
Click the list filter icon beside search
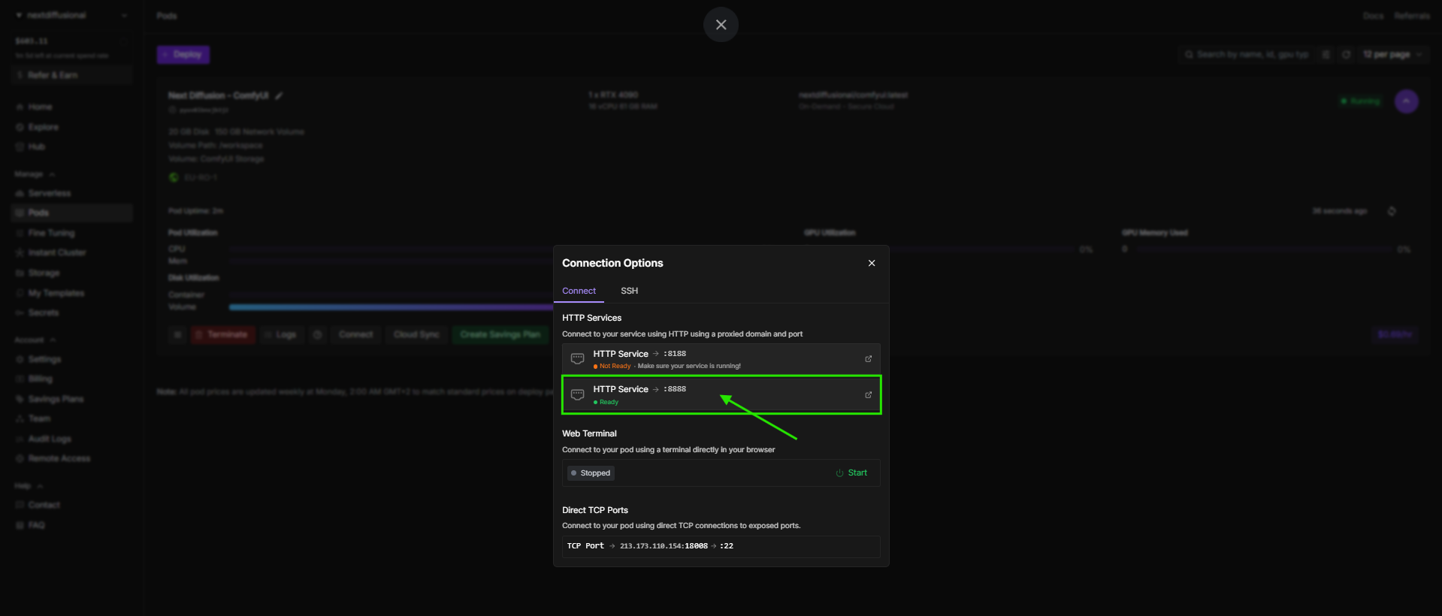click(x=1326, y=54)
